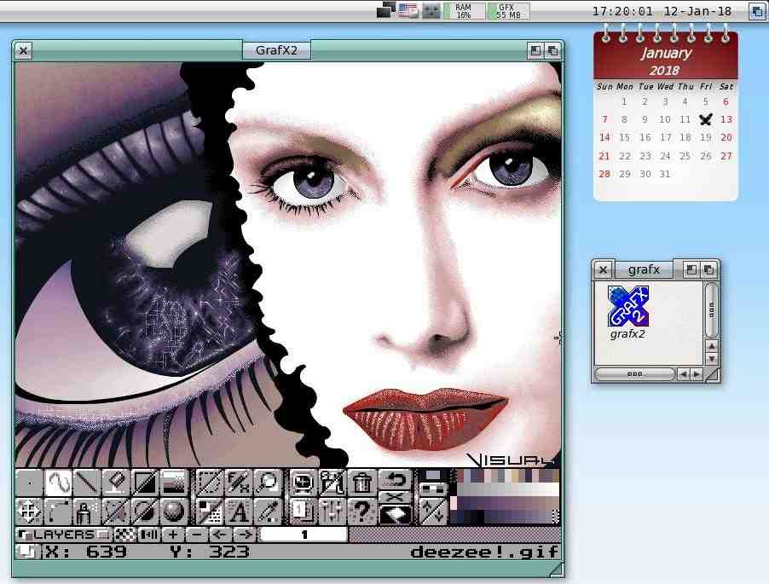
Task: Click the RAM 16% usage gauge
Action: (x=464, y=11)
